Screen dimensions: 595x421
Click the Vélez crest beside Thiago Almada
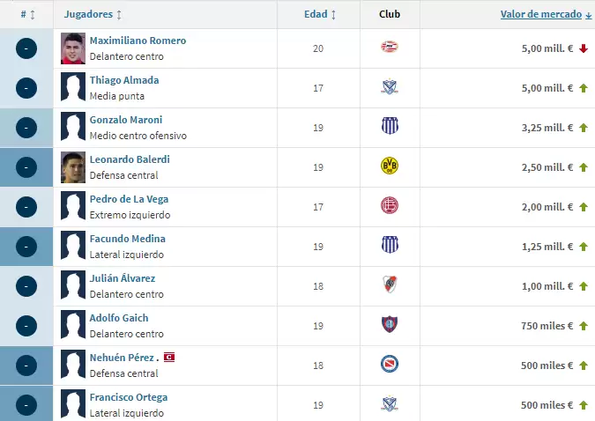coord(390,87)
